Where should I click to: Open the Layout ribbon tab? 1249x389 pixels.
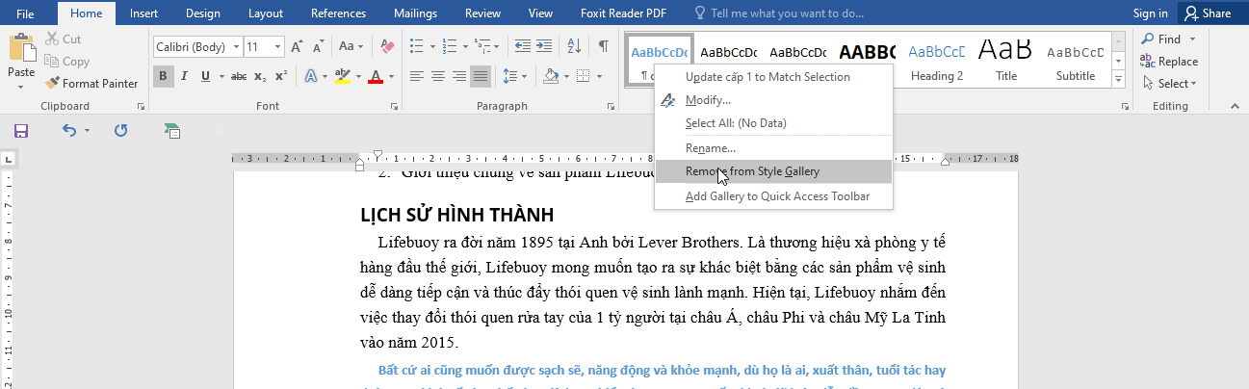266,13
